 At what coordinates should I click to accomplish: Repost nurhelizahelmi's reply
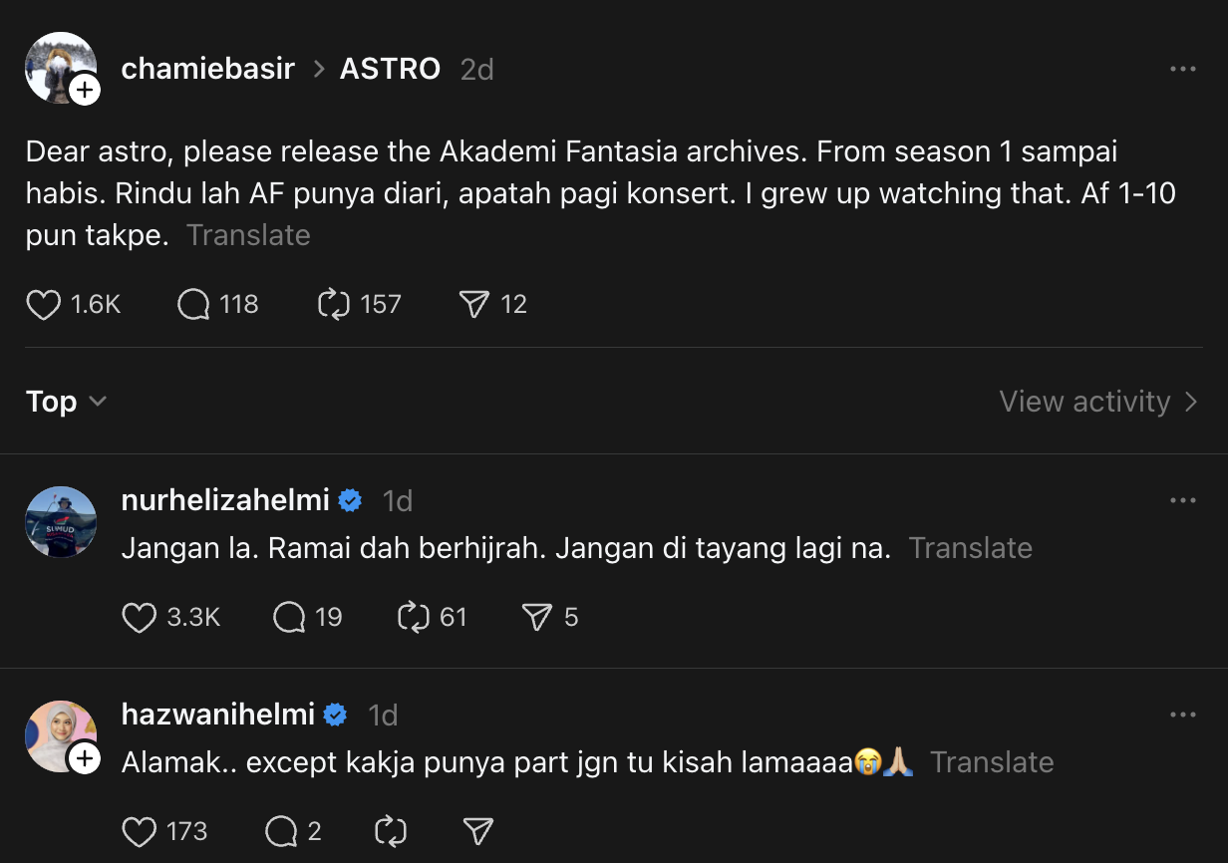413,618
